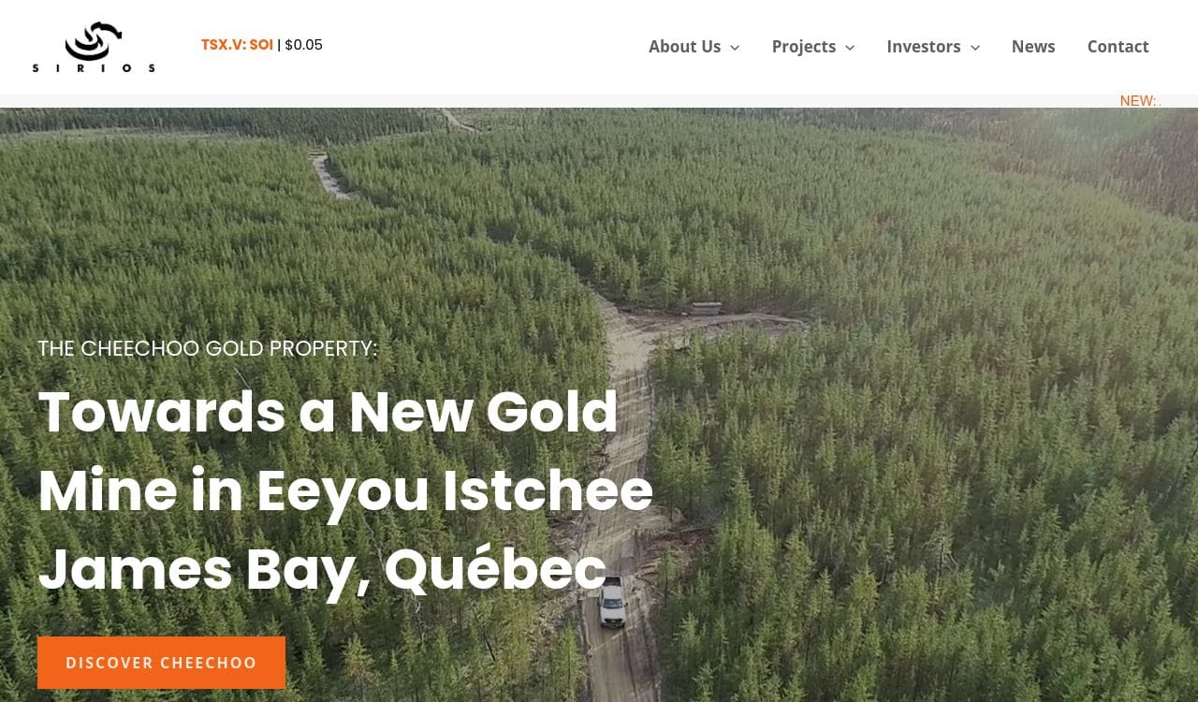Expand the About Us chevron arrow
The height and width of the screenshot is (702, 1198).
pyautogui.click(x=735, y=48)
